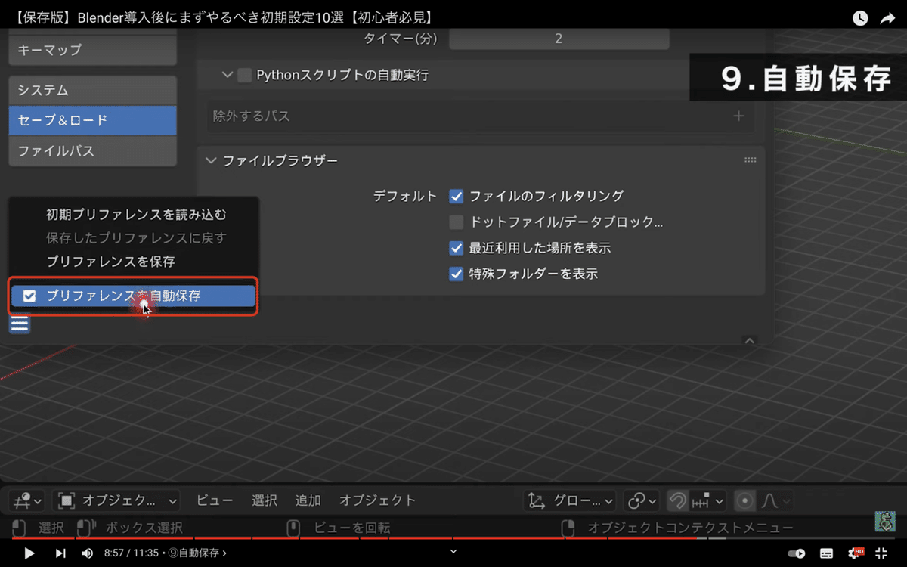Select the システム preferences tab
907x567 pixels.
[x=92, y=91]
